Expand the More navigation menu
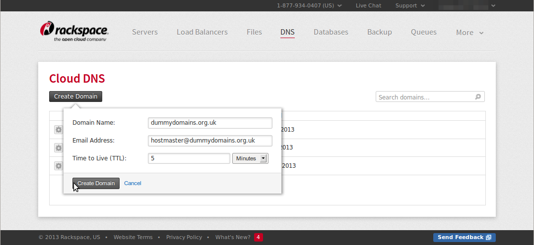Image resolution: width=534 pixels, height=245 pixels. pos(469,33)
